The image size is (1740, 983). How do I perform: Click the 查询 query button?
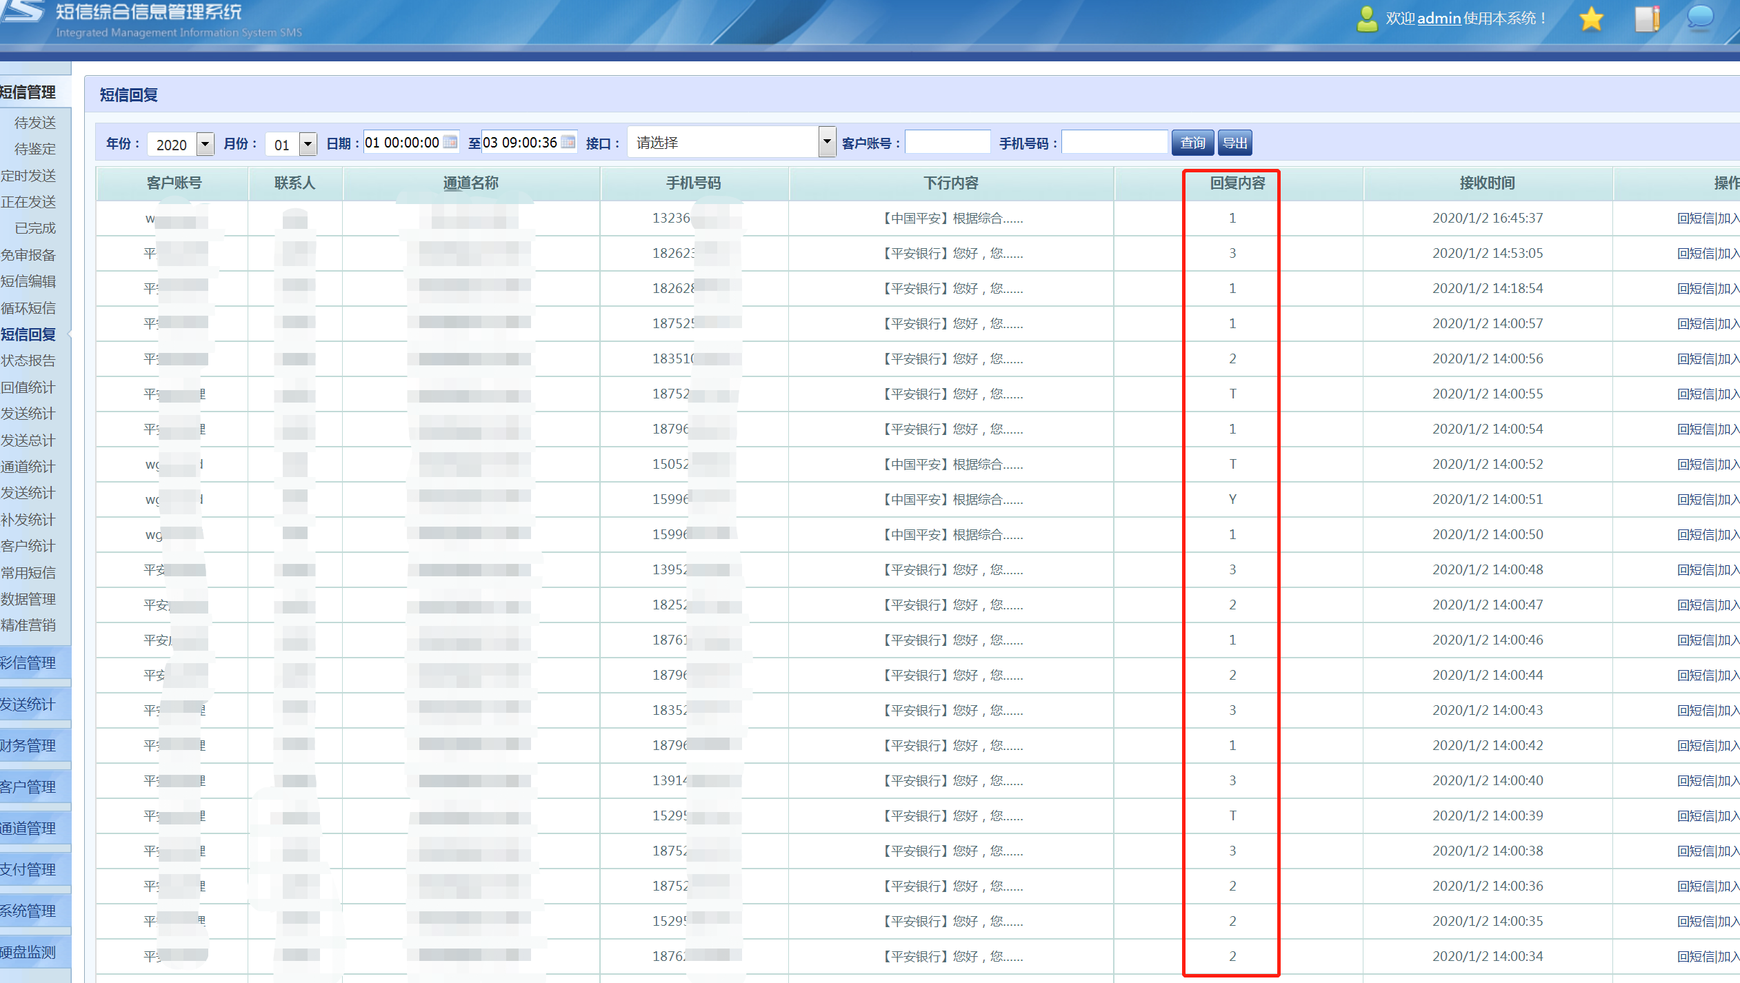[1192, 143]
